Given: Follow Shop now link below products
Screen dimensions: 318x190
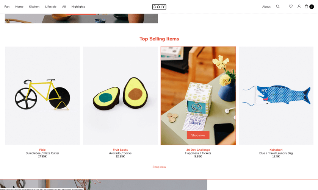Looking at the screenshot, I should click(159, 167).
